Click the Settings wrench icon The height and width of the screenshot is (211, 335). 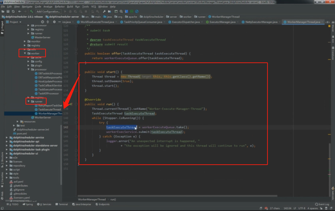pos(104,11)
